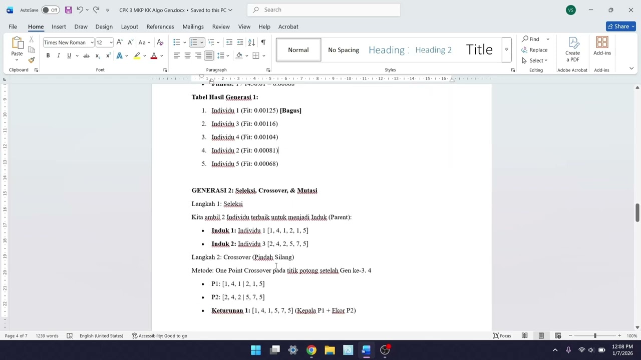Open the font name dropdown
The width and height of the screenshot is (641, 360).
tap(92, 42)
